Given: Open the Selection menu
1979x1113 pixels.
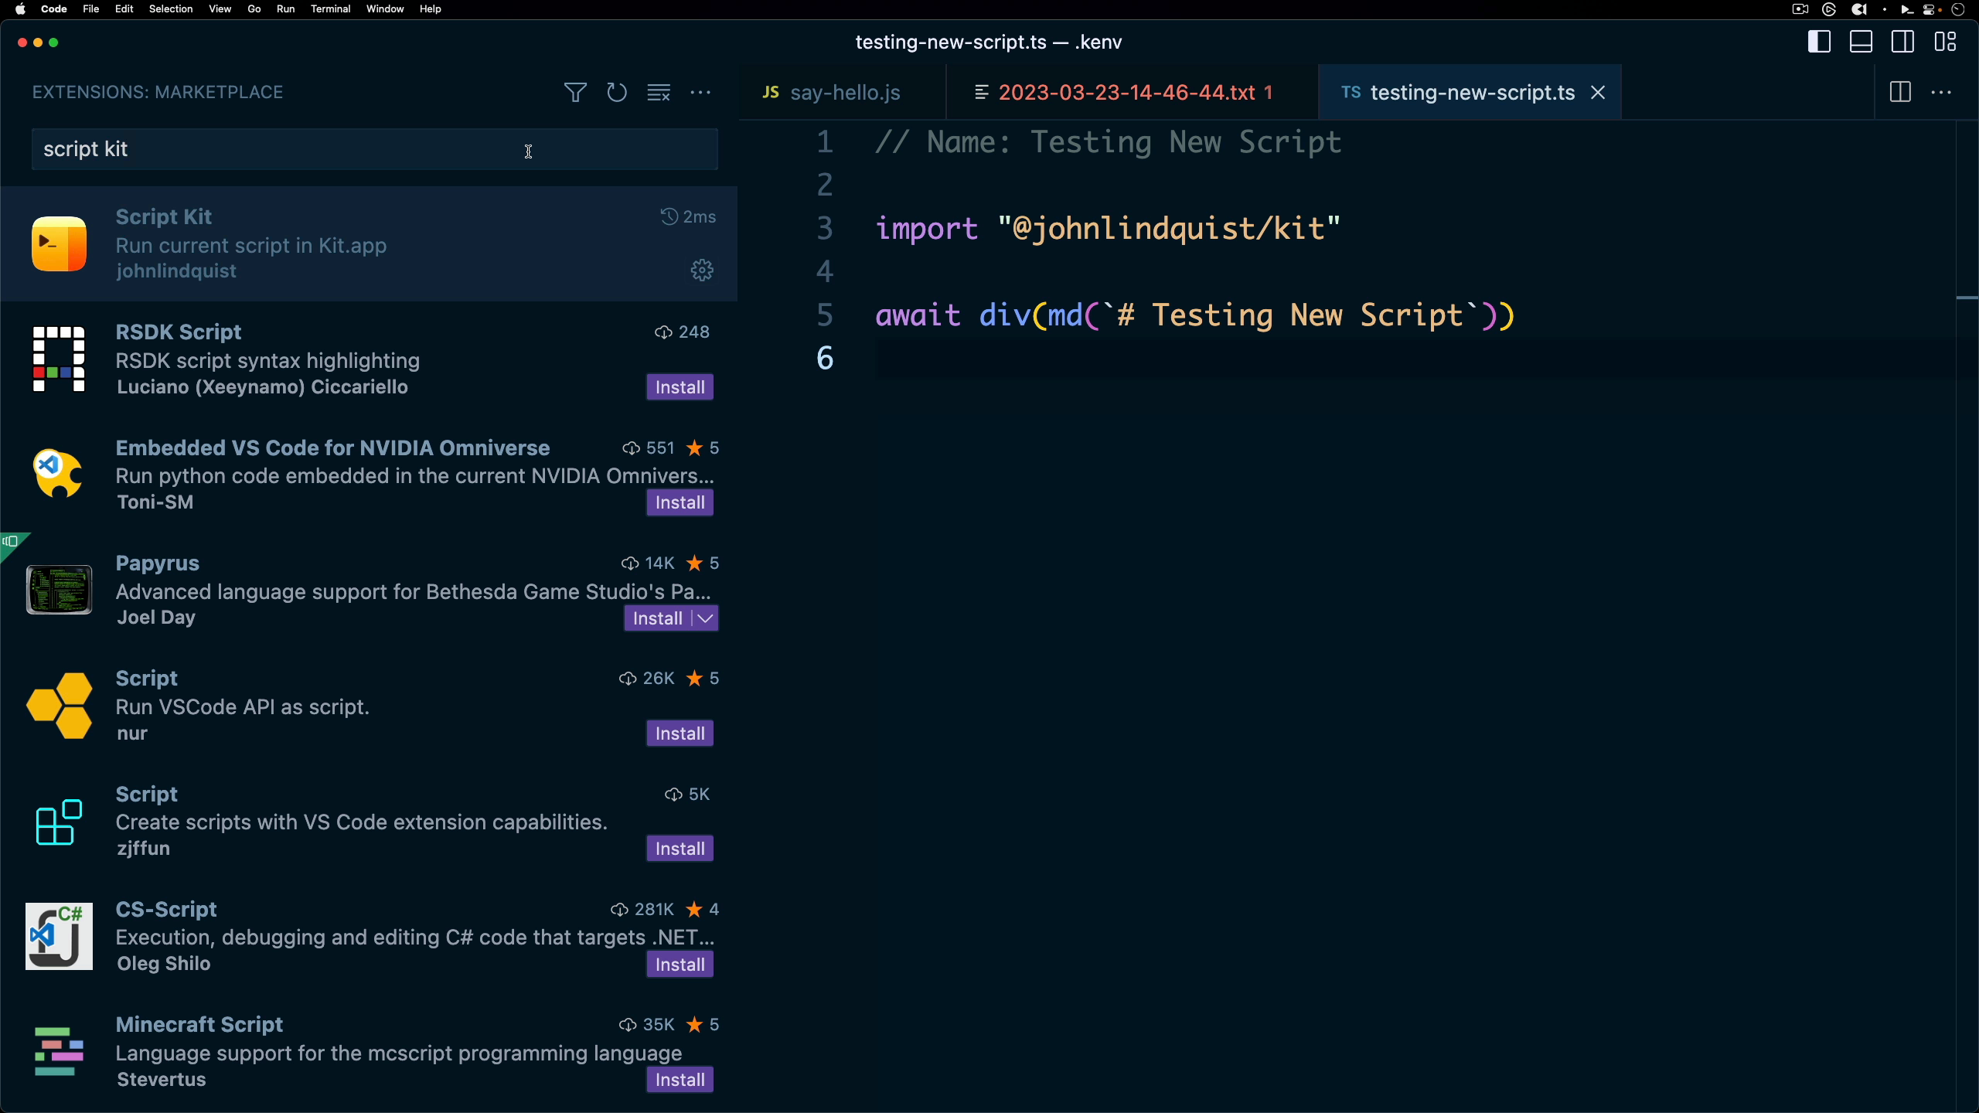Looking at the screenshot, I should (171, 9).
